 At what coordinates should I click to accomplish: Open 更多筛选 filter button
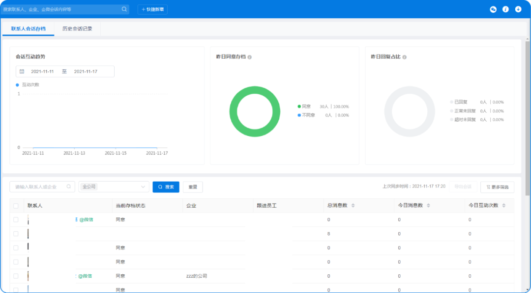(497, 187)
